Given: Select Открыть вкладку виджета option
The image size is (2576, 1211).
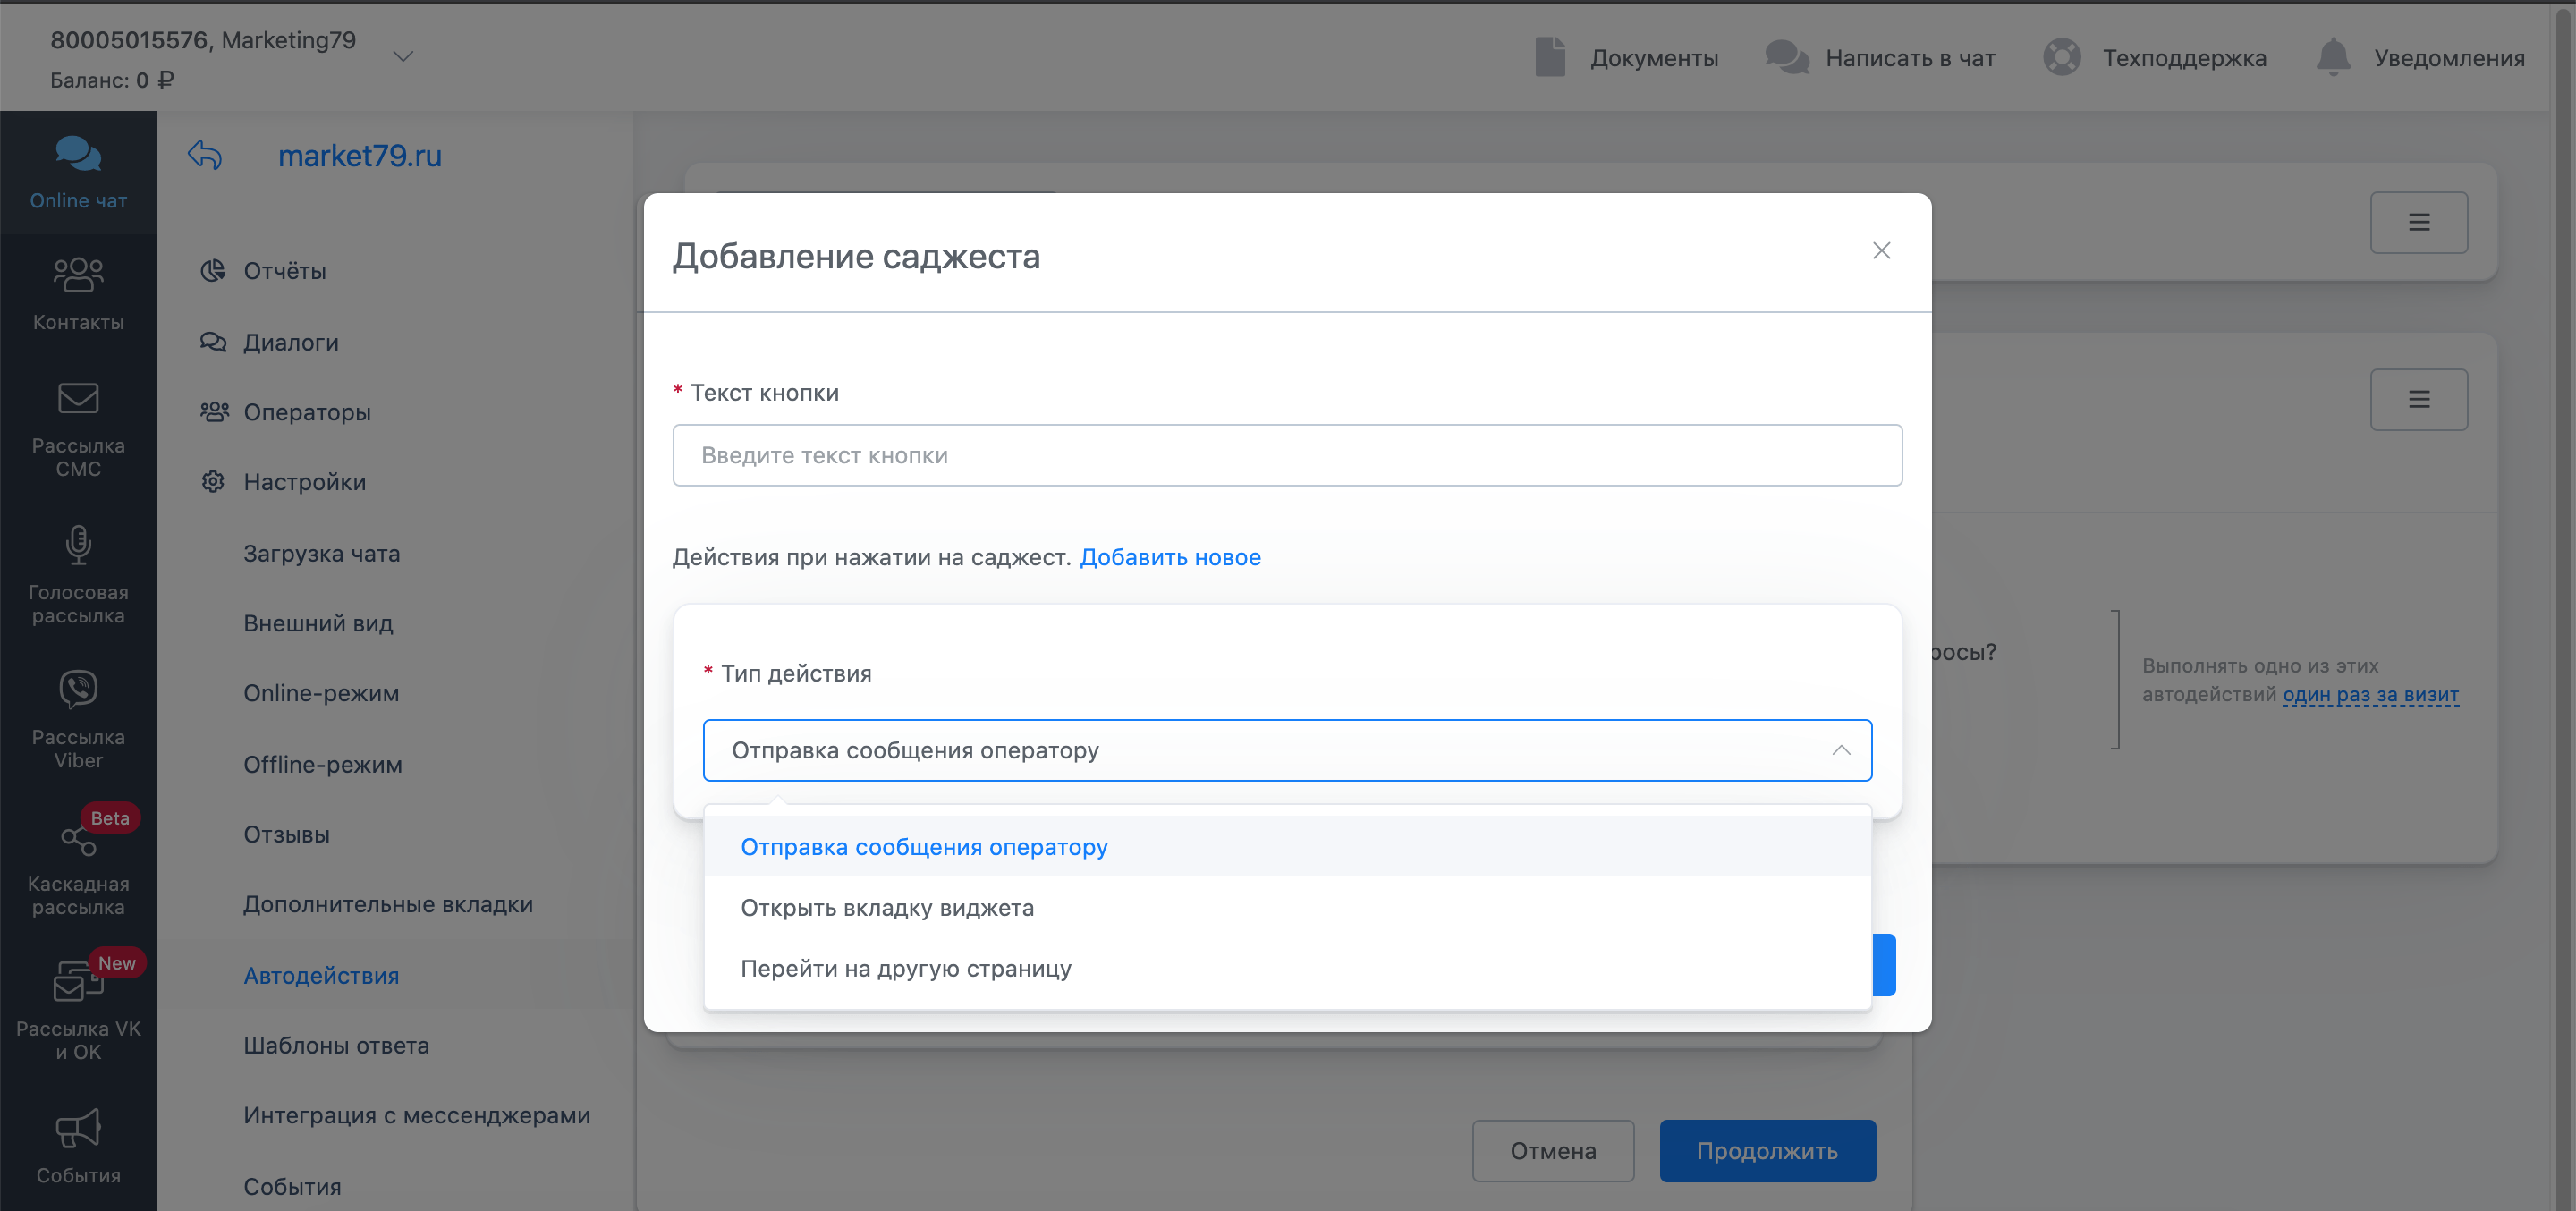Looking at the screenshot, I should (887, 908).
